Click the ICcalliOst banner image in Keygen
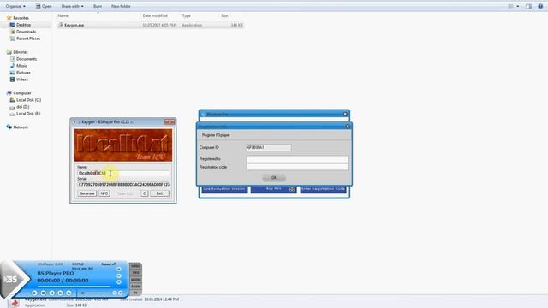548x308 pixels. coord(123,145)
